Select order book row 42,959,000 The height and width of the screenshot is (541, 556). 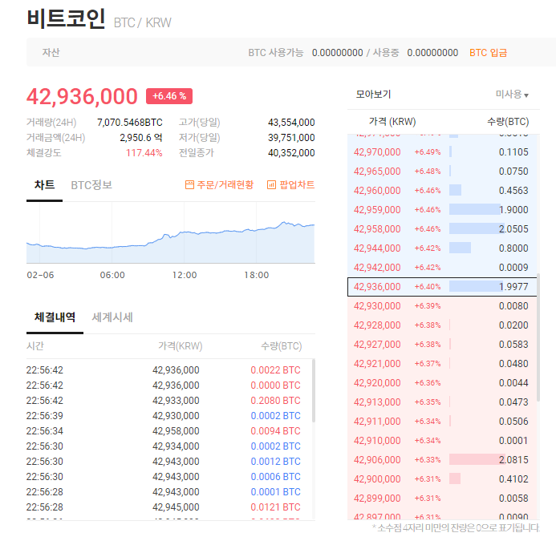pos(441,210)
